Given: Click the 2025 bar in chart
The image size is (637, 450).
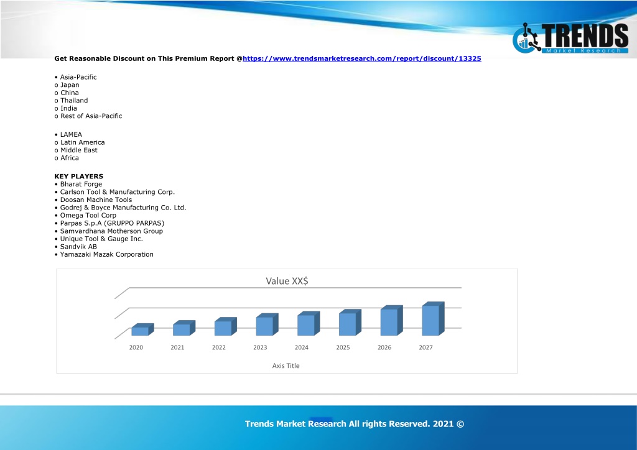Looking at the screenshot, I should click(x=350, y=323).
